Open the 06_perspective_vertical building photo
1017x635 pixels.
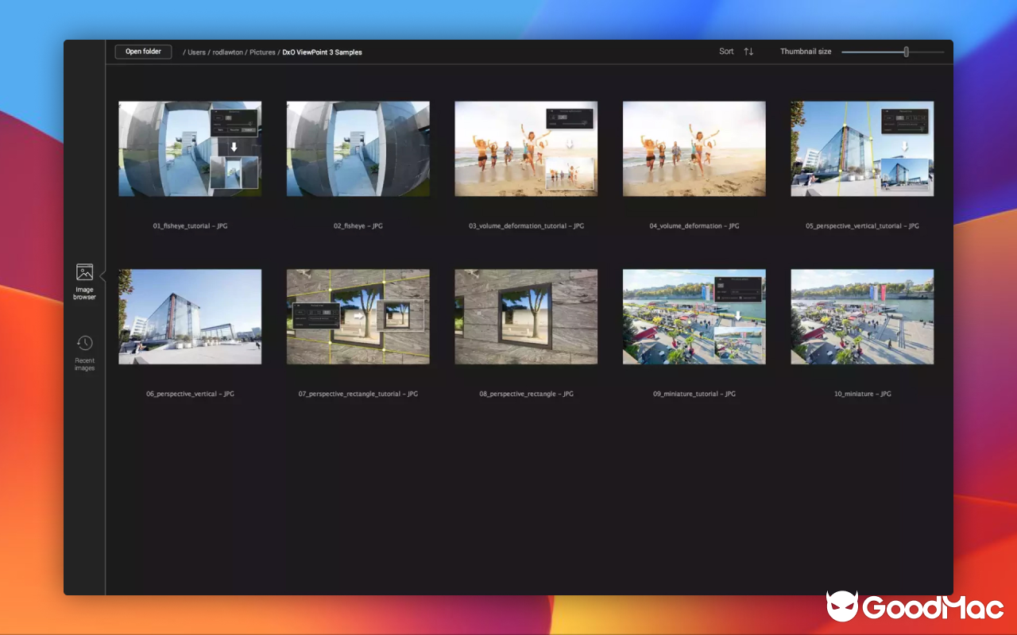pos(190,316)
